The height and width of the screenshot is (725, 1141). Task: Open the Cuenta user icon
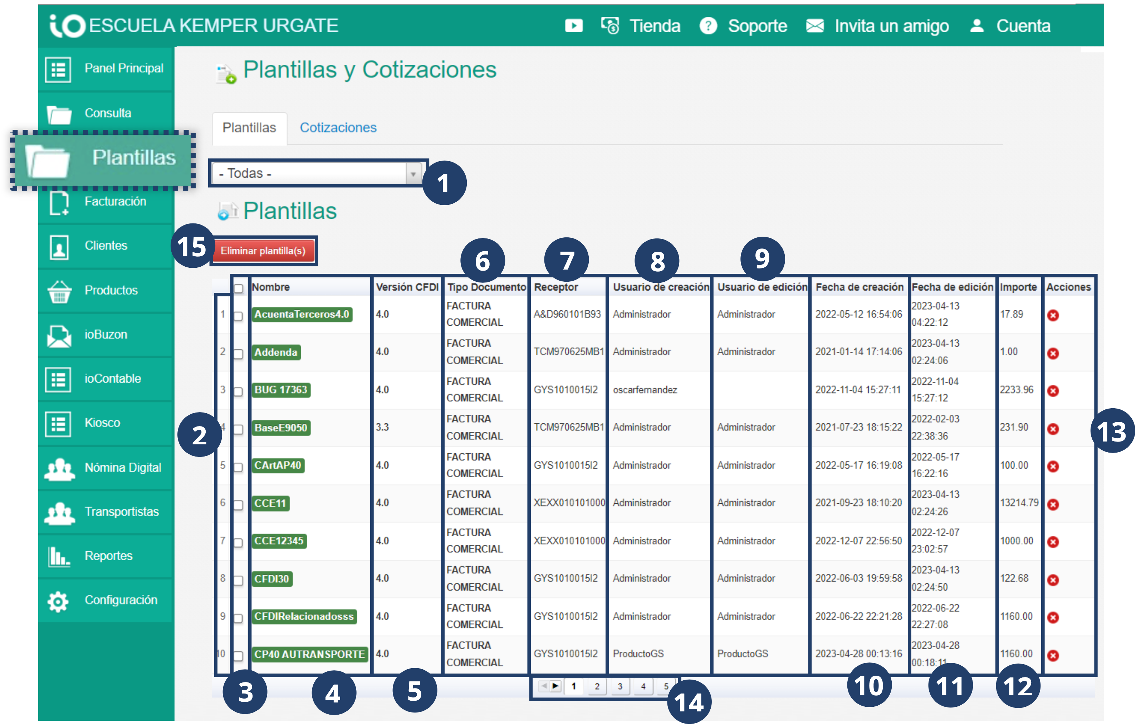click(976, 26)
